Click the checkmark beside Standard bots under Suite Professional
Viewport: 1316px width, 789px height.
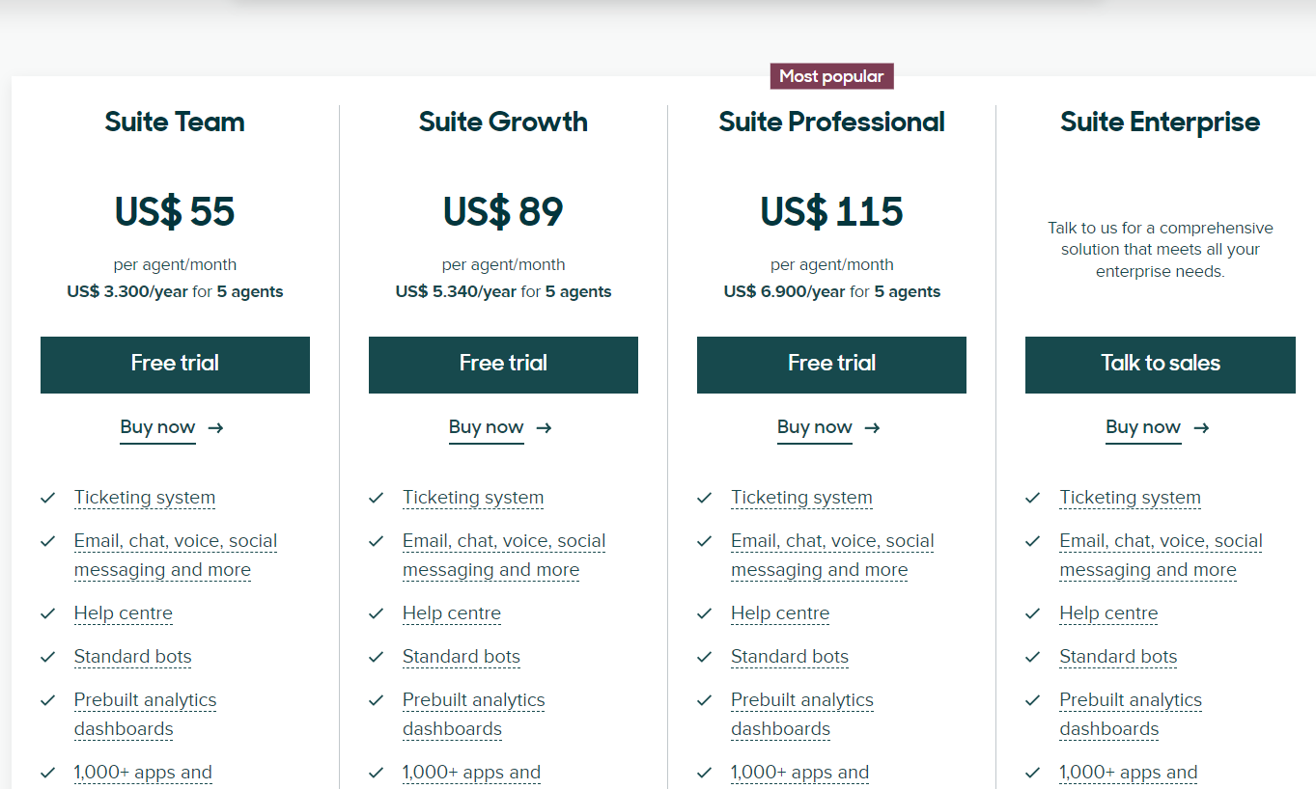tap(705, 656)
